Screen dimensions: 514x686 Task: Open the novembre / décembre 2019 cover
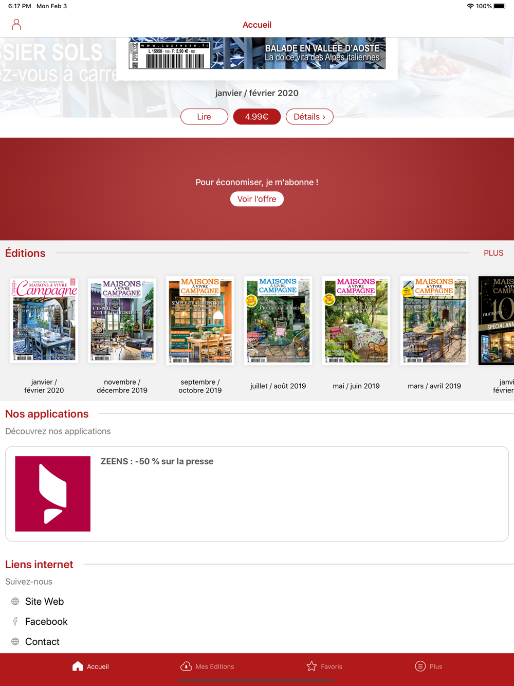click(x=122, y=320)
